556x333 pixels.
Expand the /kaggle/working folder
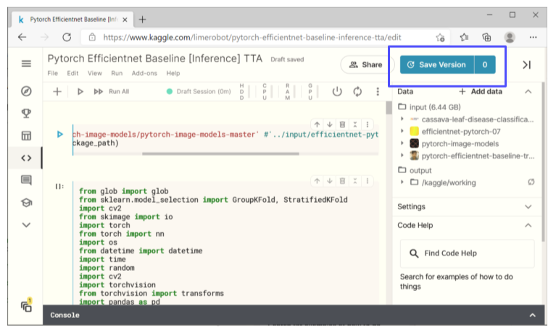click(x=402, y=182)
